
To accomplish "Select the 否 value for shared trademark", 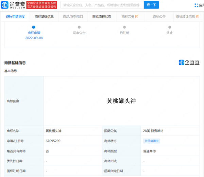I will click(x=47, y=151).
